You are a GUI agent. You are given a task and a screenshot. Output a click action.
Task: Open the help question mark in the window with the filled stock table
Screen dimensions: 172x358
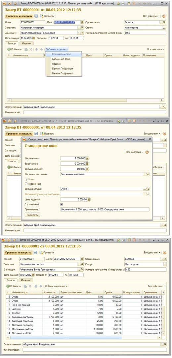[164, 253]
